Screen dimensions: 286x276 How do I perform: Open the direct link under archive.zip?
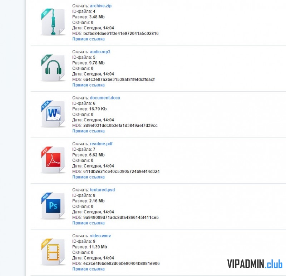(88, 39)
